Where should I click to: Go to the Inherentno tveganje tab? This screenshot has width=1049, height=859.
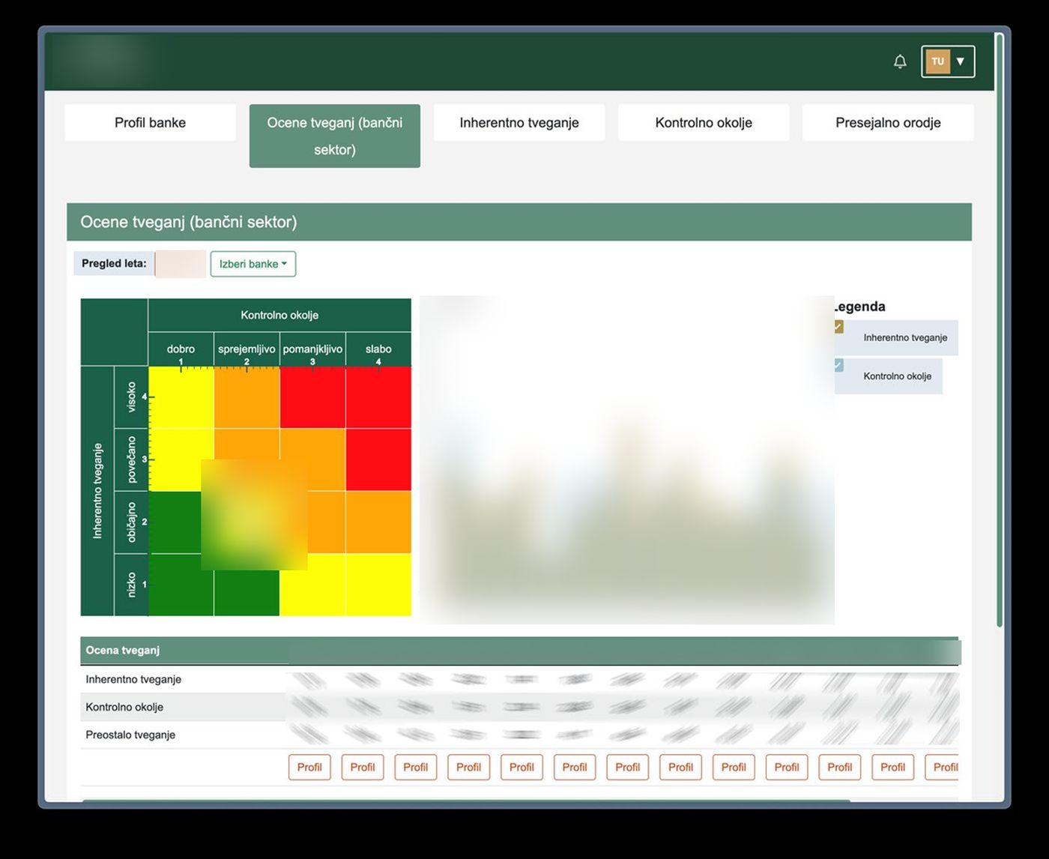click(519, 123)
